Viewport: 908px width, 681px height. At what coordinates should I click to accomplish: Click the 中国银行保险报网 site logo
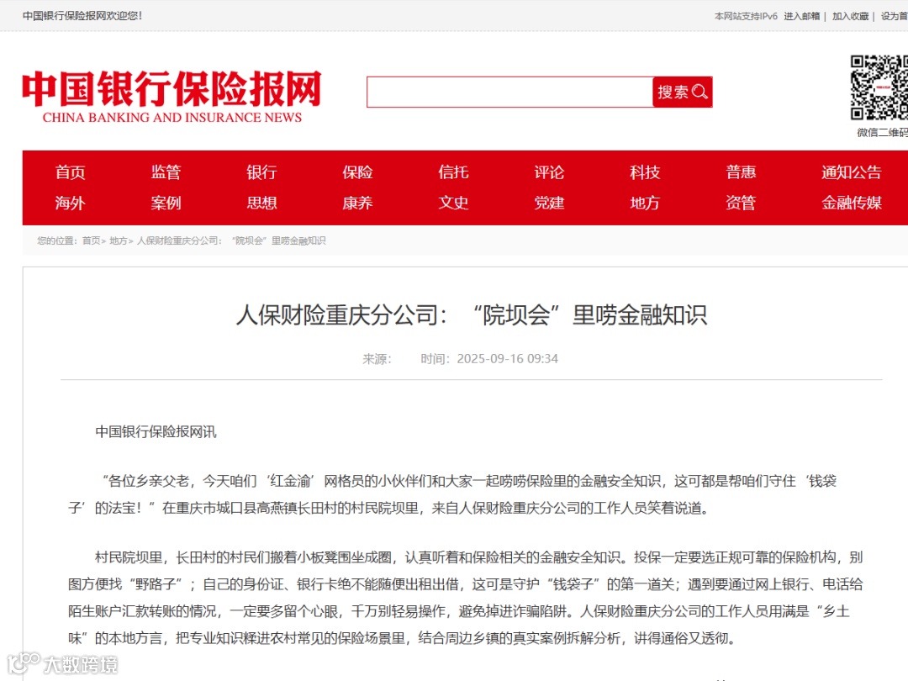172,97
